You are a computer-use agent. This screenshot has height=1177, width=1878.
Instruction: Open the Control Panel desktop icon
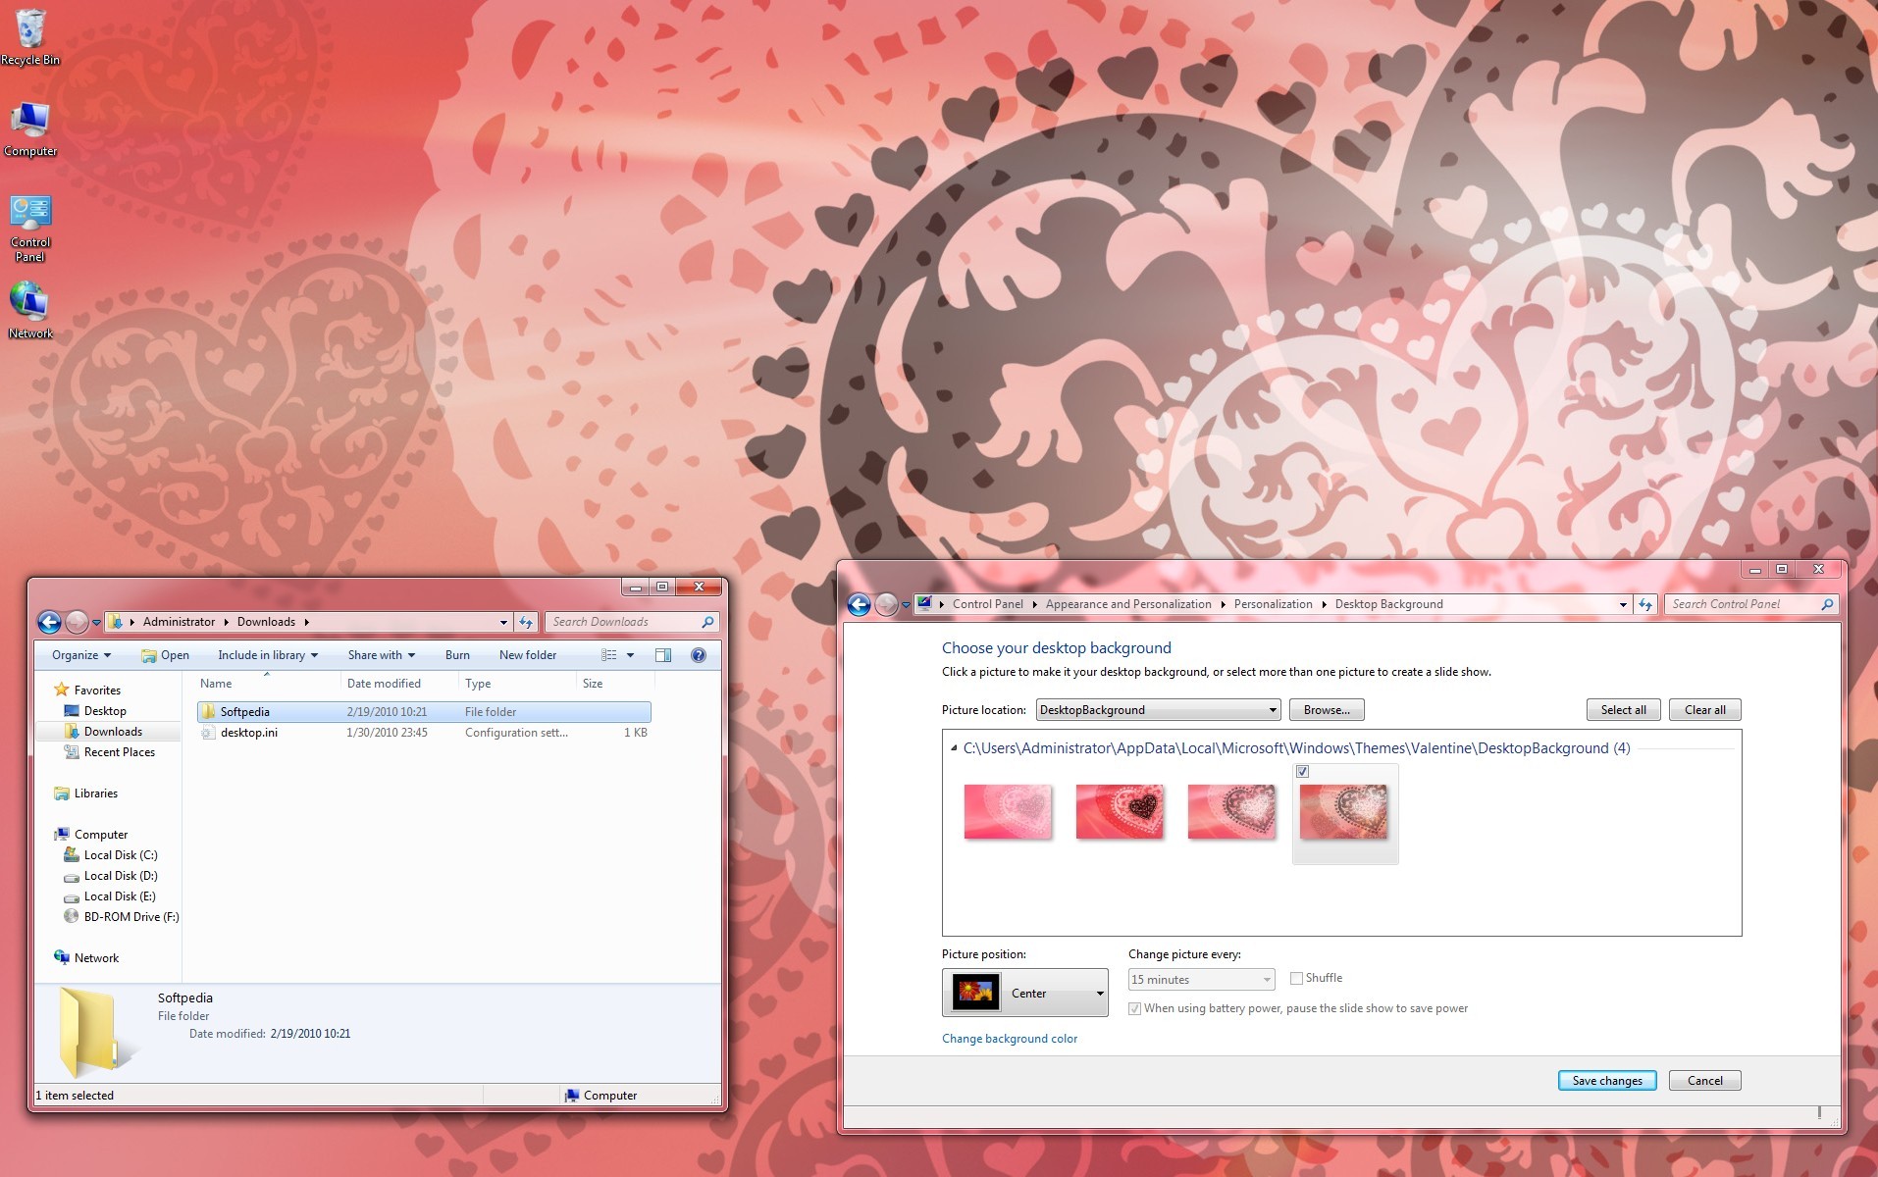tap(30, 229)
